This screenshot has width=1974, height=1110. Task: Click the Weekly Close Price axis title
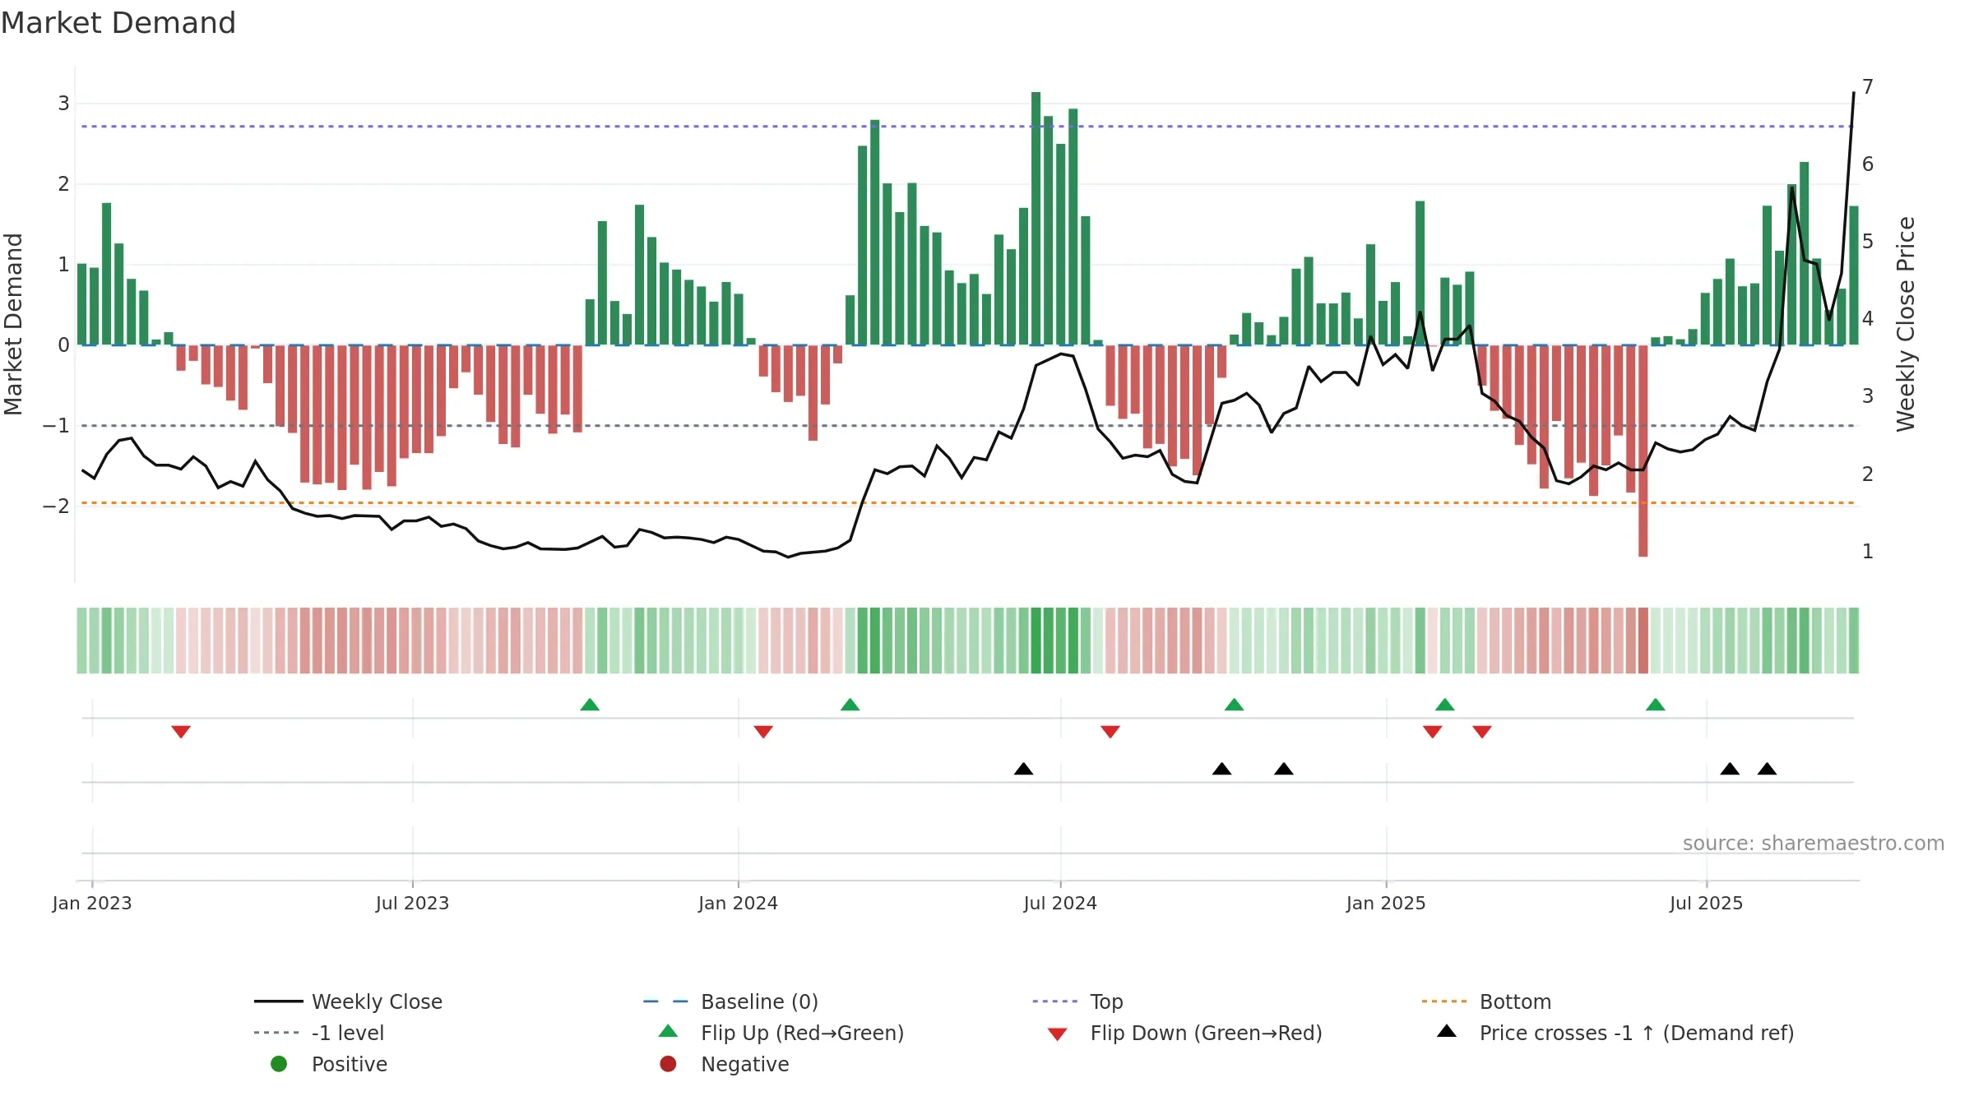(1906, 325)
